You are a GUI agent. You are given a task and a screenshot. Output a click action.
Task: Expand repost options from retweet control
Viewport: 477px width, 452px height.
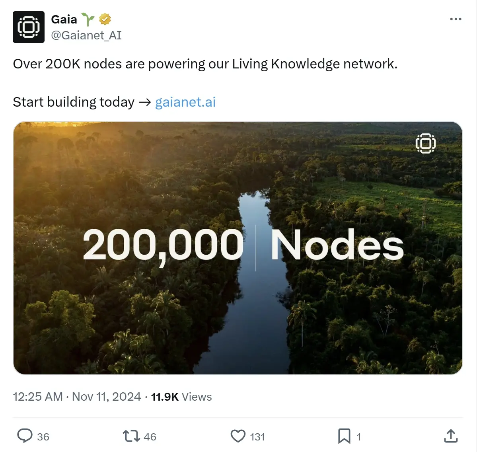131,436
